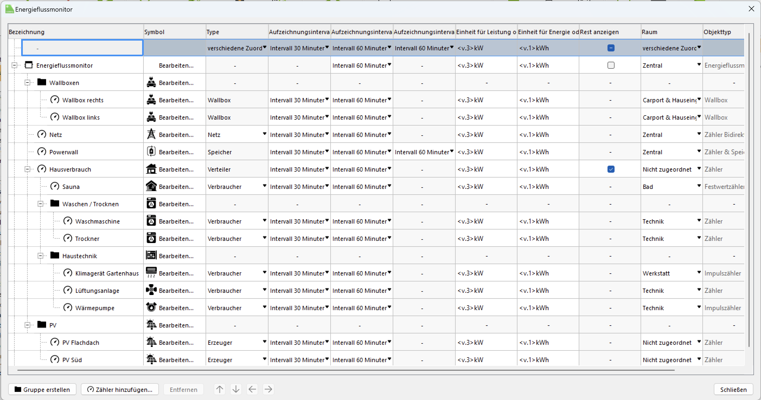Enable Rest anzeigen for Energieflussmonitor row
The image size is (761, 400).
coord(611,65)
